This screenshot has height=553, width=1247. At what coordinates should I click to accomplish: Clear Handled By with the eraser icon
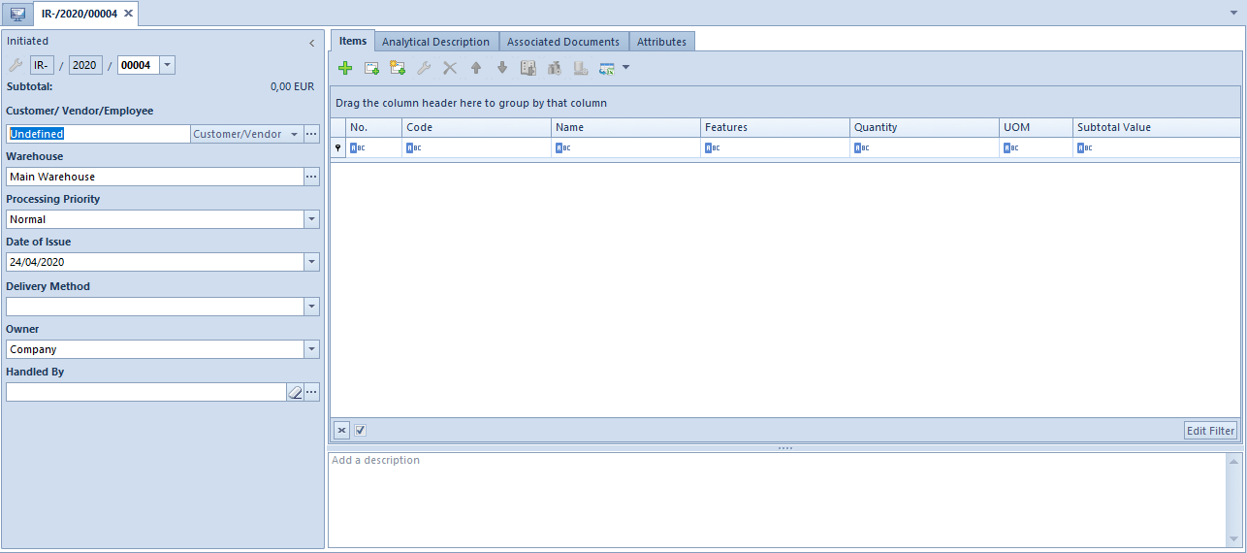click(x=295, y=392)
